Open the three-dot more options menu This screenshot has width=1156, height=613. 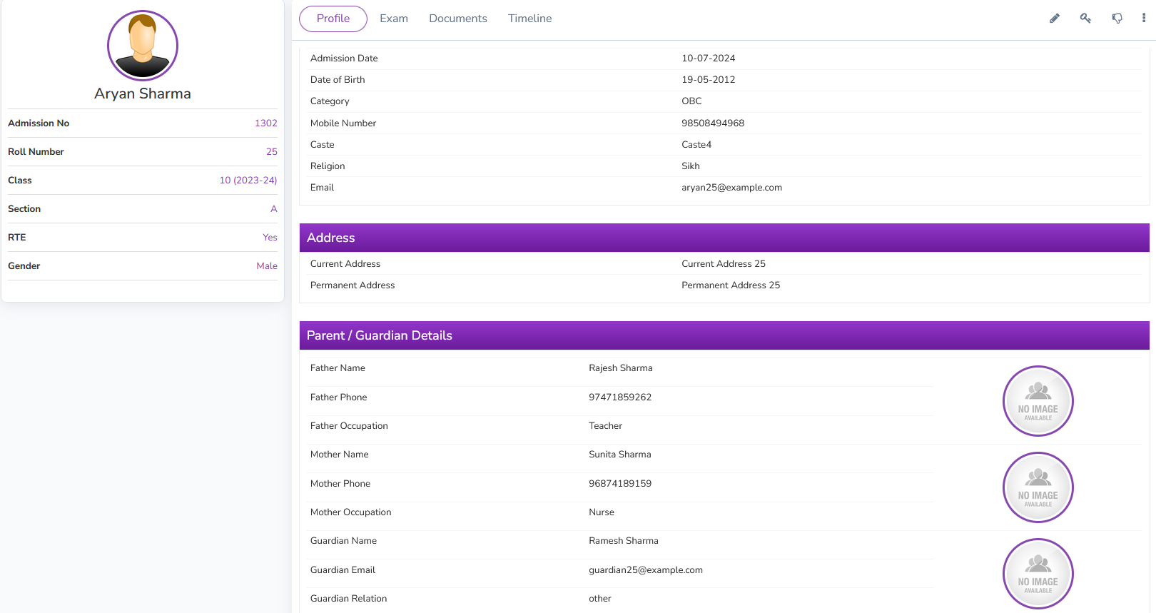point(1143,19)
